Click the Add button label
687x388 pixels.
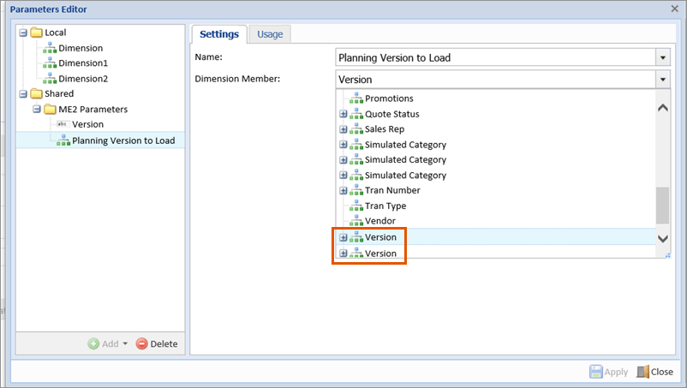[x=110, y=344]
